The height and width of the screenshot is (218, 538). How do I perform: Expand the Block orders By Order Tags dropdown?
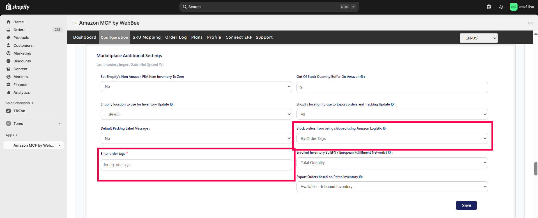(x=392, y=139)
